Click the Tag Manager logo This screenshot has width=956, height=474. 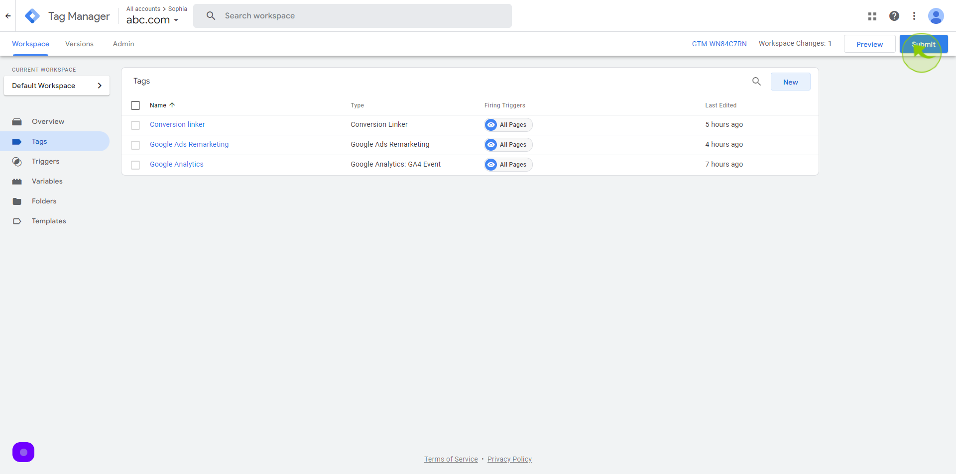(x=32, y=16)
